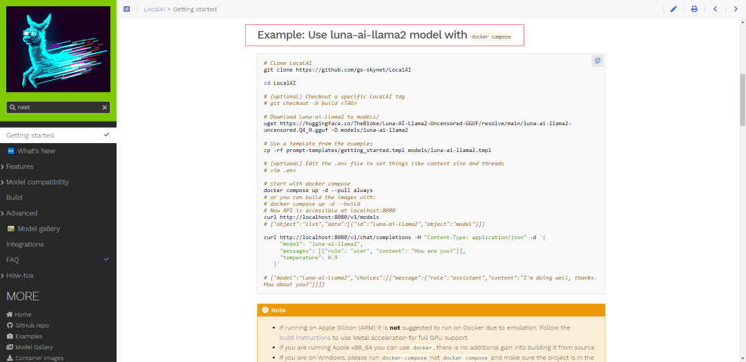This screenshot has height=362, width=746.
Task: Open the GitHub repo link
Action: click(32, 325)
